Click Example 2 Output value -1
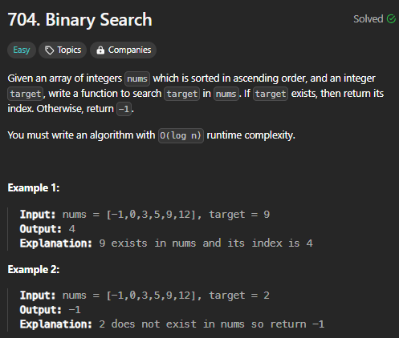 (x=75, y=310)
